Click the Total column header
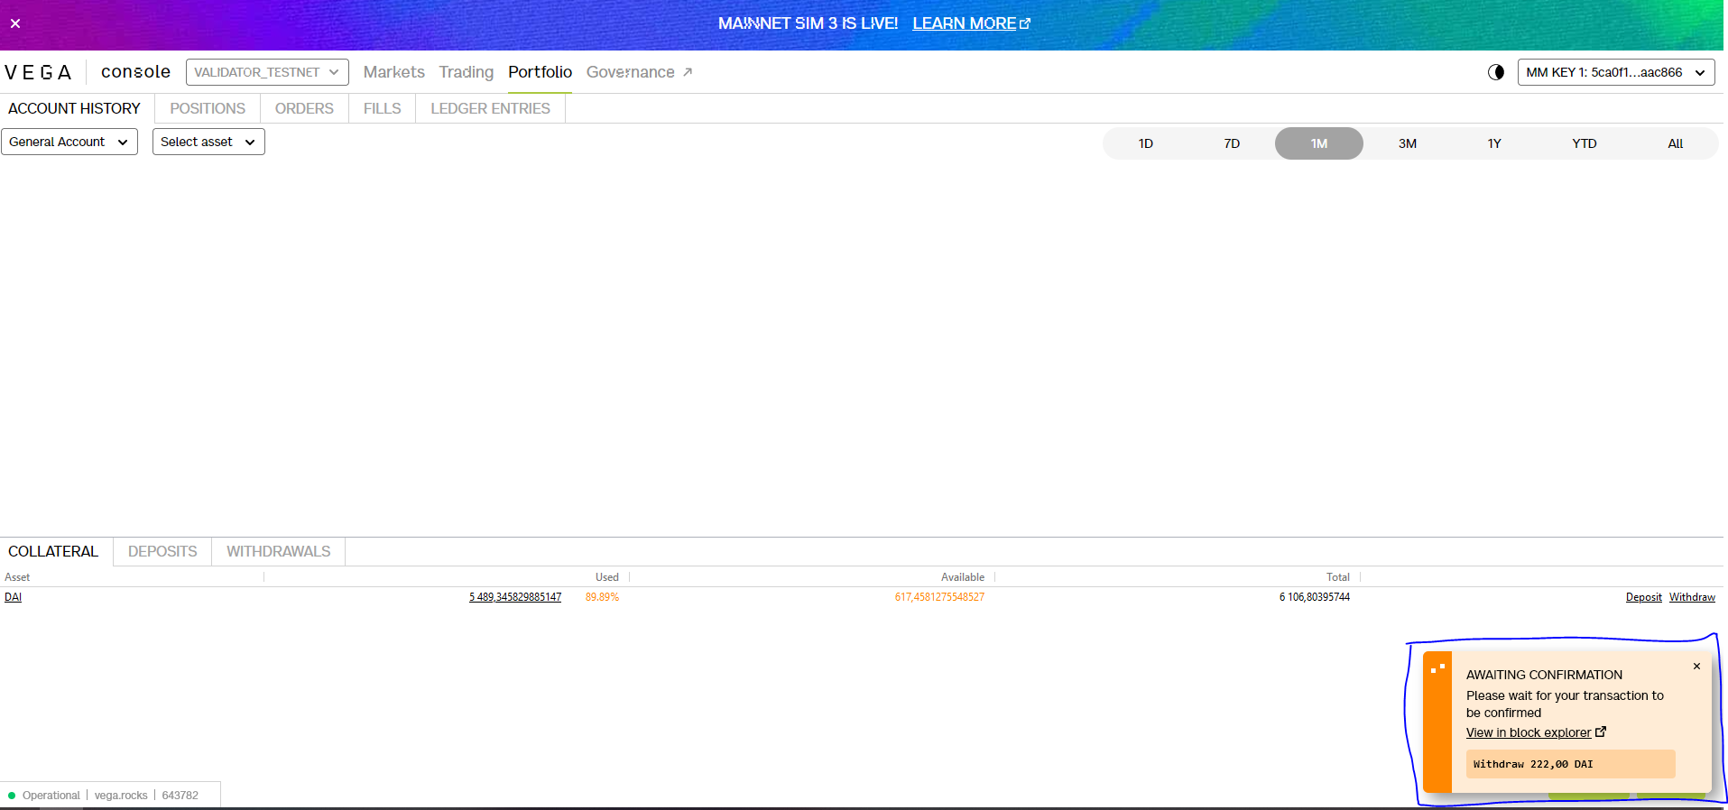This screenshot has height=810, width=1728. (1338, 577)
